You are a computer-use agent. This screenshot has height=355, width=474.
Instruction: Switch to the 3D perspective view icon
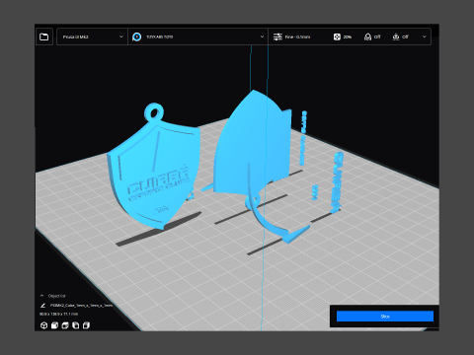[x=43, y=325]
